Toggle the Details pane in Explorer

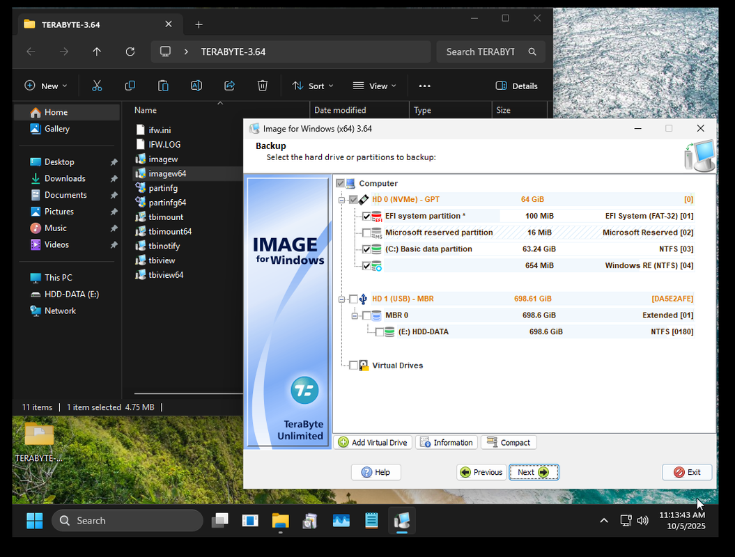pyautogui.click(x=516, y=86)
